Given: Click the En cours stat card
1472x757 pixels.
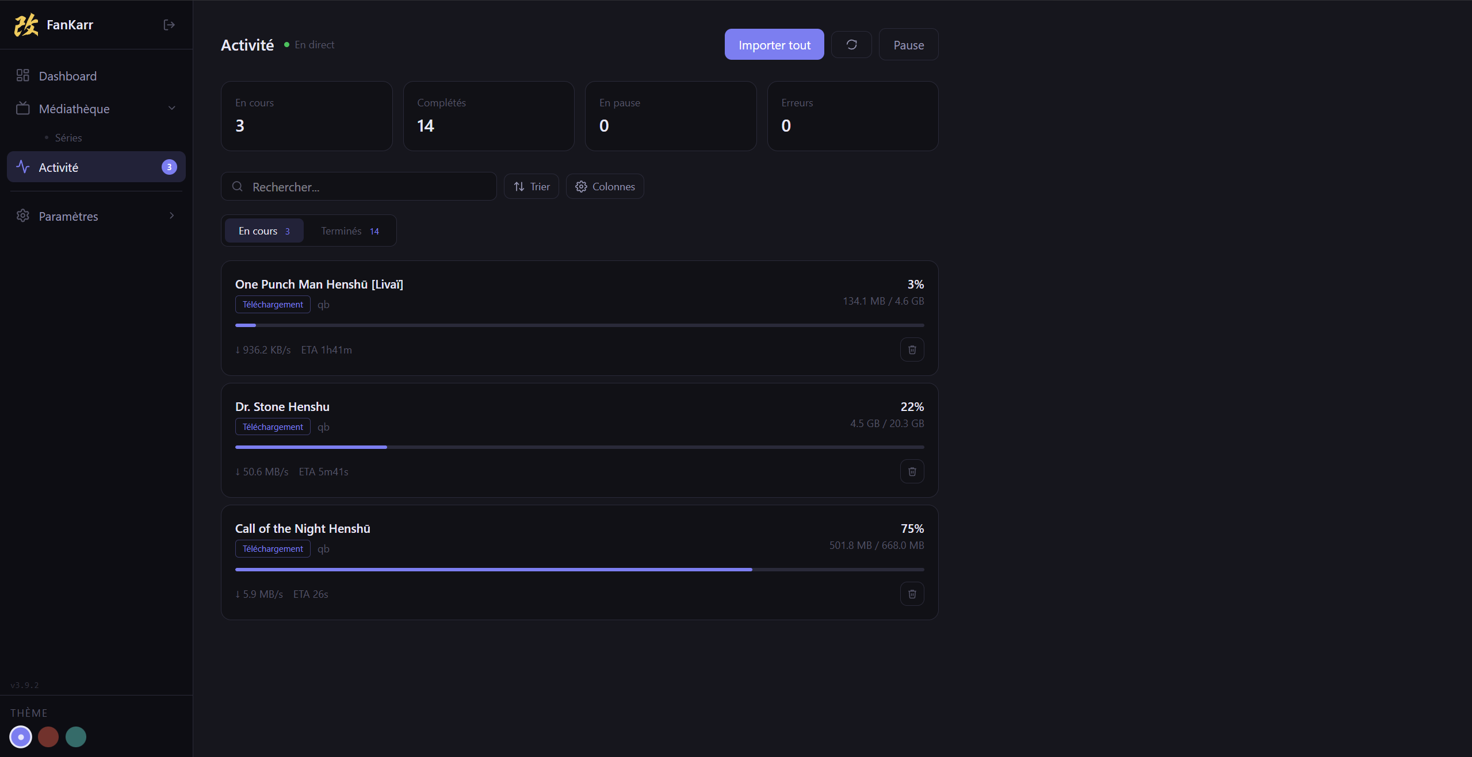Looking at the screenshot, I should coord(307,116).
